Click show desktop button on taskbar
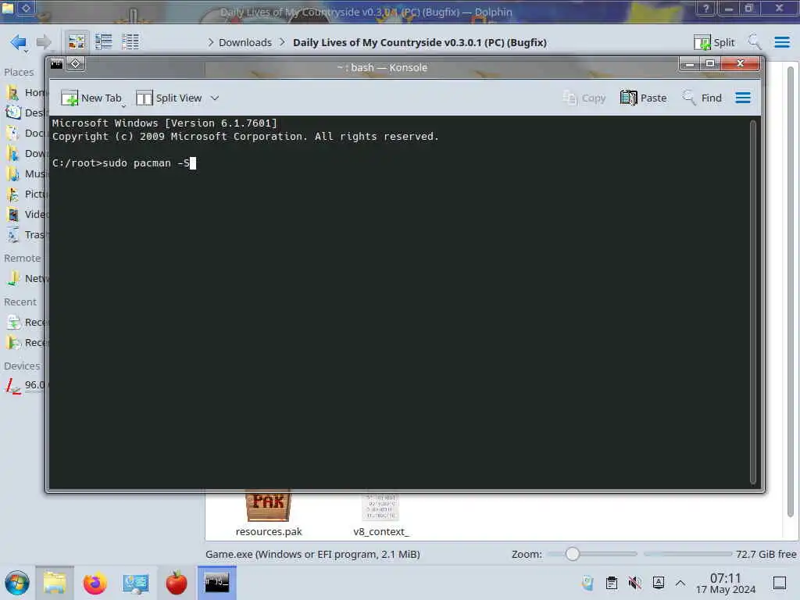The image size is (800, 600). pyautogui.click(x=780, y=583)
